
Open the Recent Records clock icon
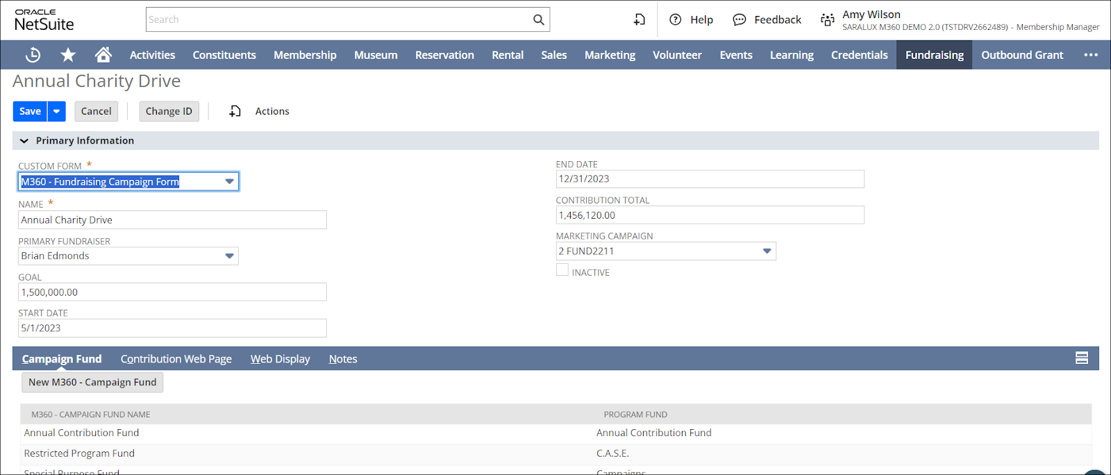[33, 55]
